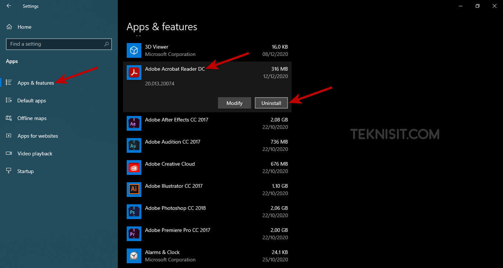Click the 2,00 GB size value
Viewport: 503px width, 268px height.
click(x=279, y=230)
